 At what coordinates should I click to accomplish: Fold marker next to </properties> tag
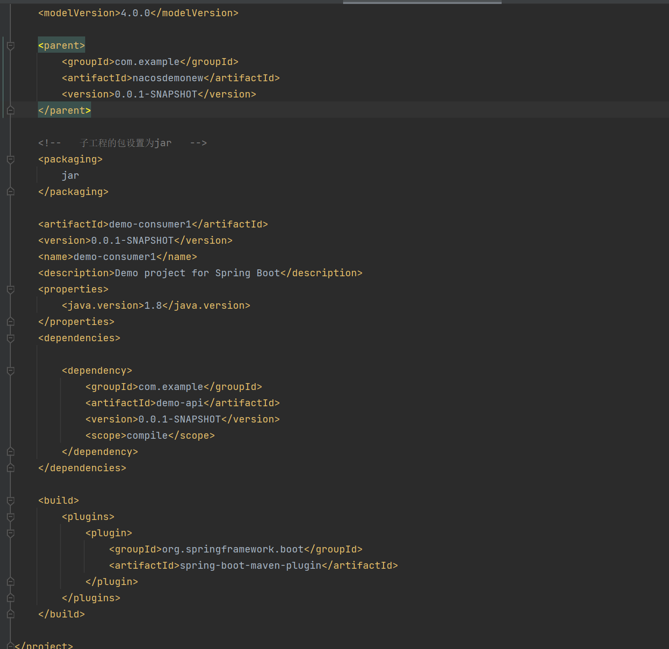10,322
